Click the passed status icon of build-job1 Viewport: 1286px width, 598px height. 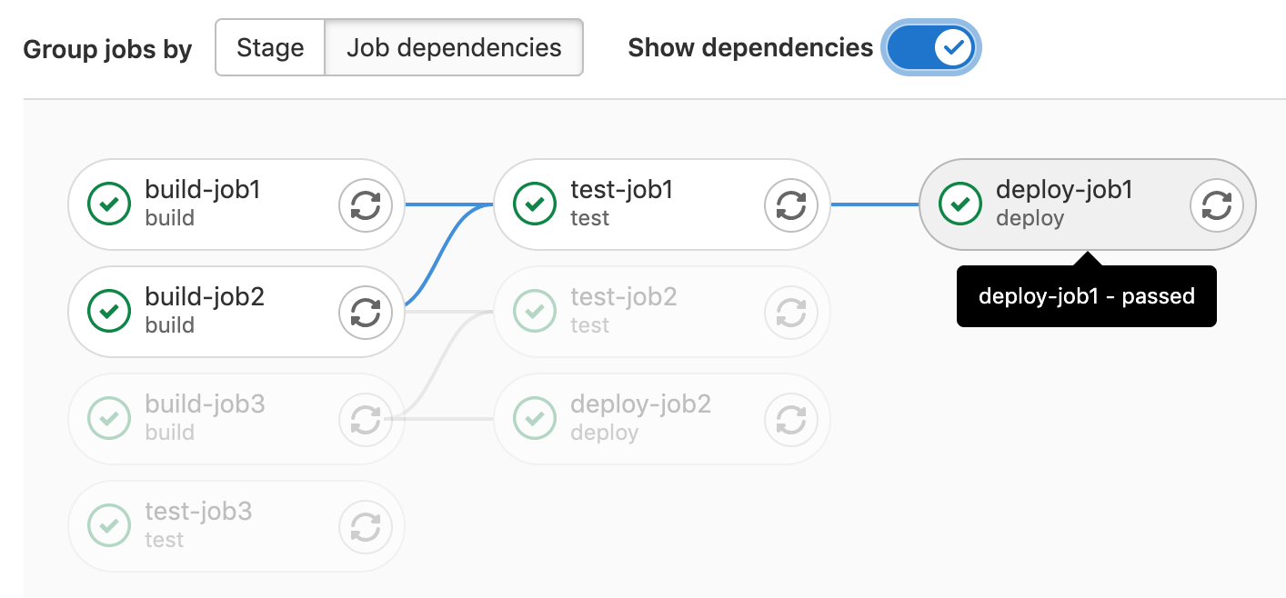(x=109, y=204)
